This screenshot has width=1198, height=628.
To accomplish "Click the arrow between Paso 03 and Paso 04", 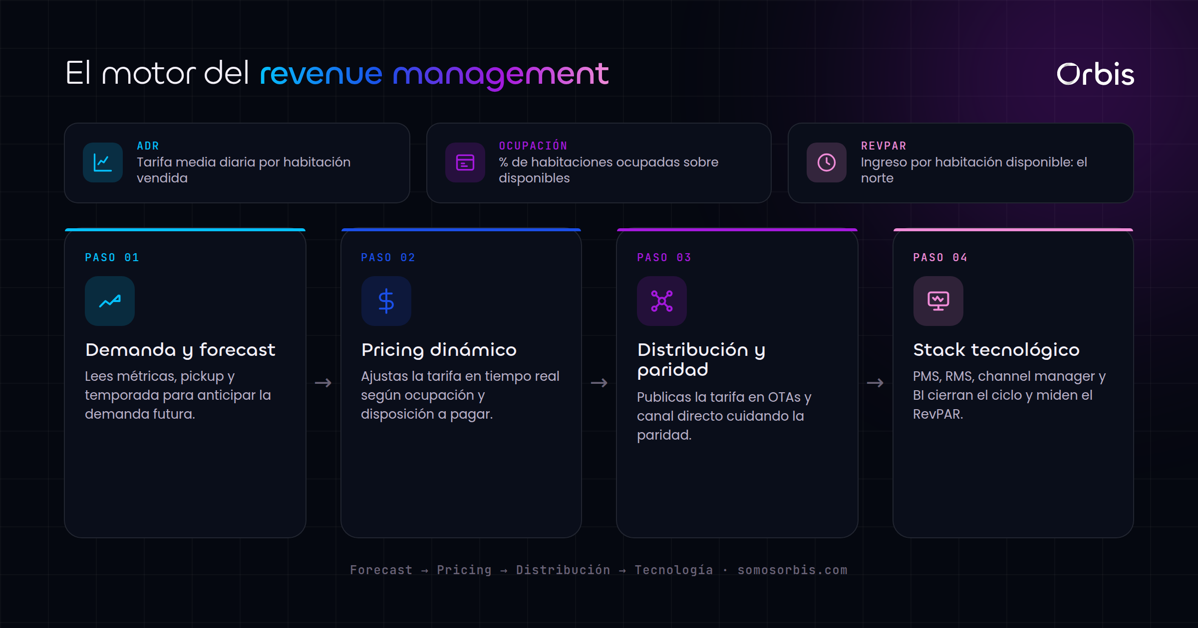I will point(875,383).
